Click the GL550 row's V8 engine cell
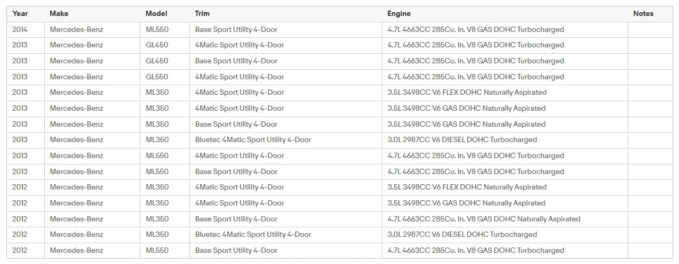This screenshot has height=264, width=679. click(x=505, y=77)
